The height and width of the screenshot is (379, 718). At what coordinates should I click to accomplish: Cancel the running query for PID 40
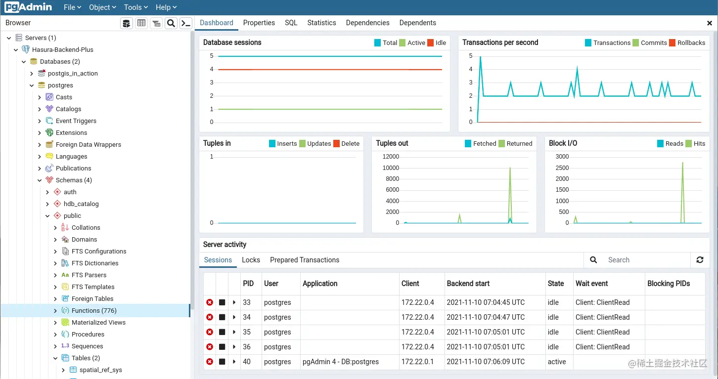tap(222, 362)
